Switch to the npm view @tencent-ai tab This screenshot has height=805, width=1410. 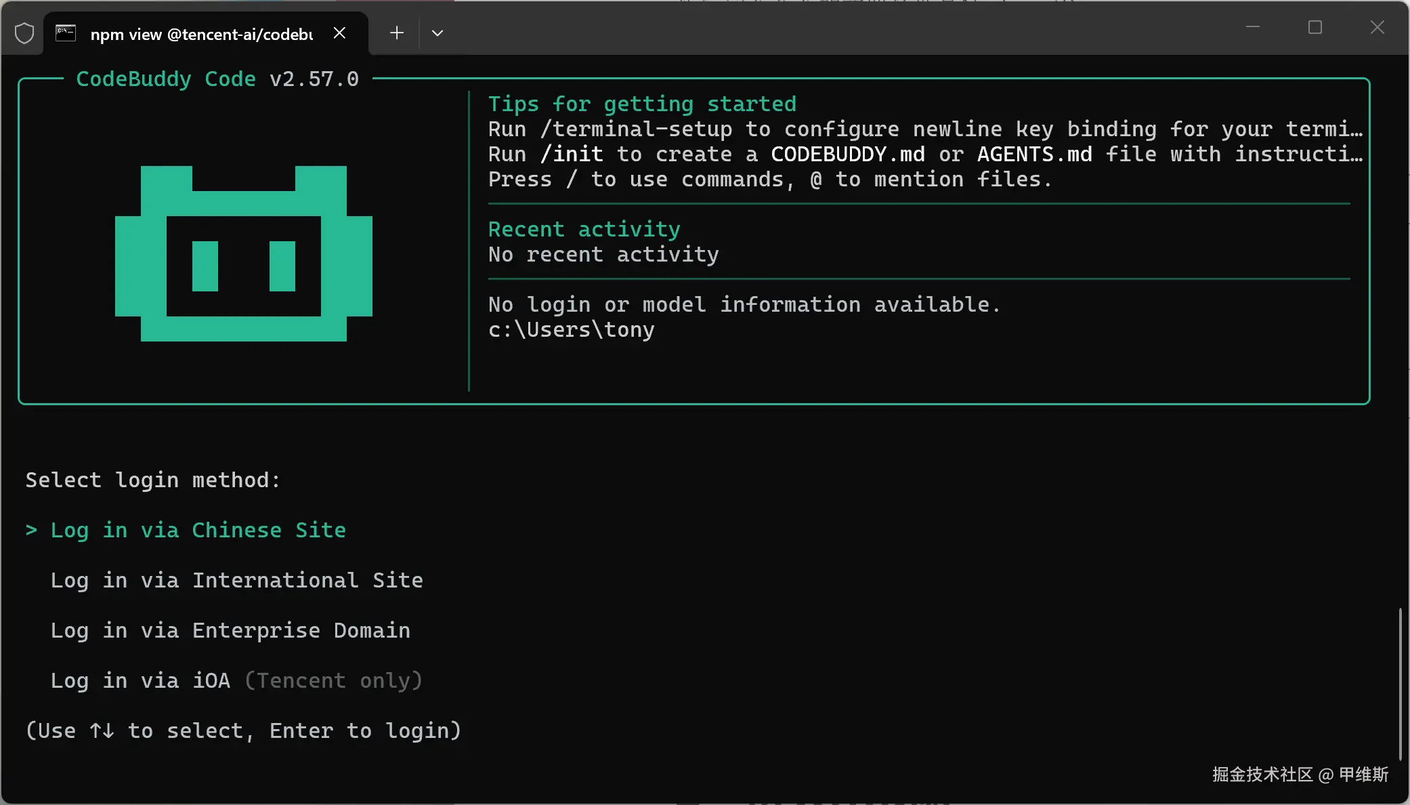pyautogui.click(x=201, y=35)
